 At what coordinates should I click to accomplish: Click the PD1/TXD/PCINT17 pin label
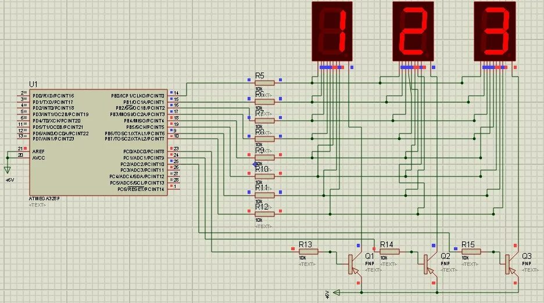(53, 102)
